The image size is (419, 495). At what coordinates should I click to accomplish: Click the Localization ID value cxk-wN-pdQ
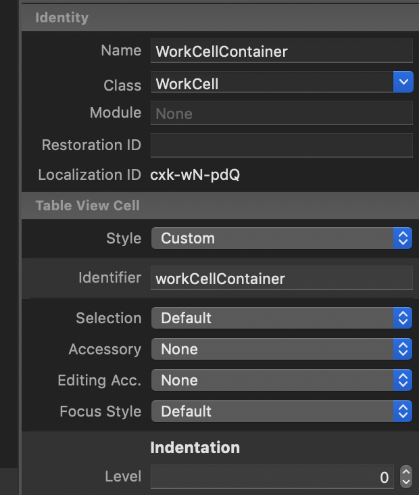pos(195,175)
